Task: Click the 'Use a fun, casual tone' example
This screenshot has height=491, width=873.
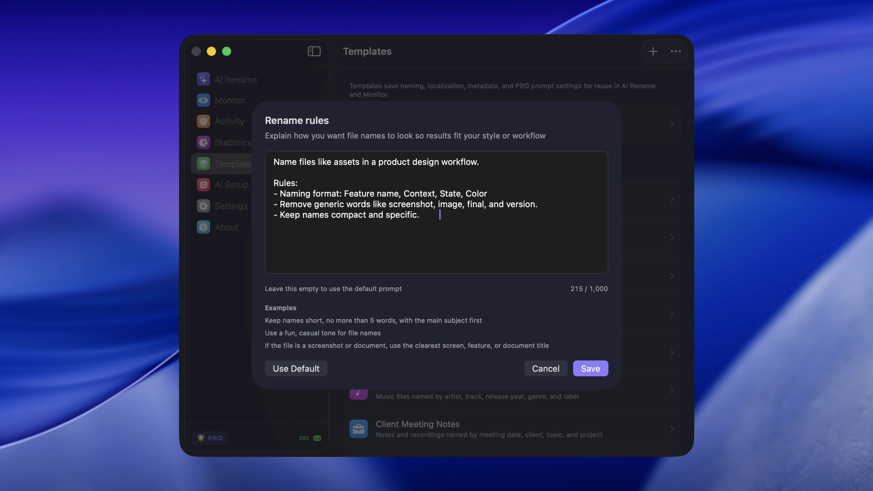Action: tap(323, 333)
